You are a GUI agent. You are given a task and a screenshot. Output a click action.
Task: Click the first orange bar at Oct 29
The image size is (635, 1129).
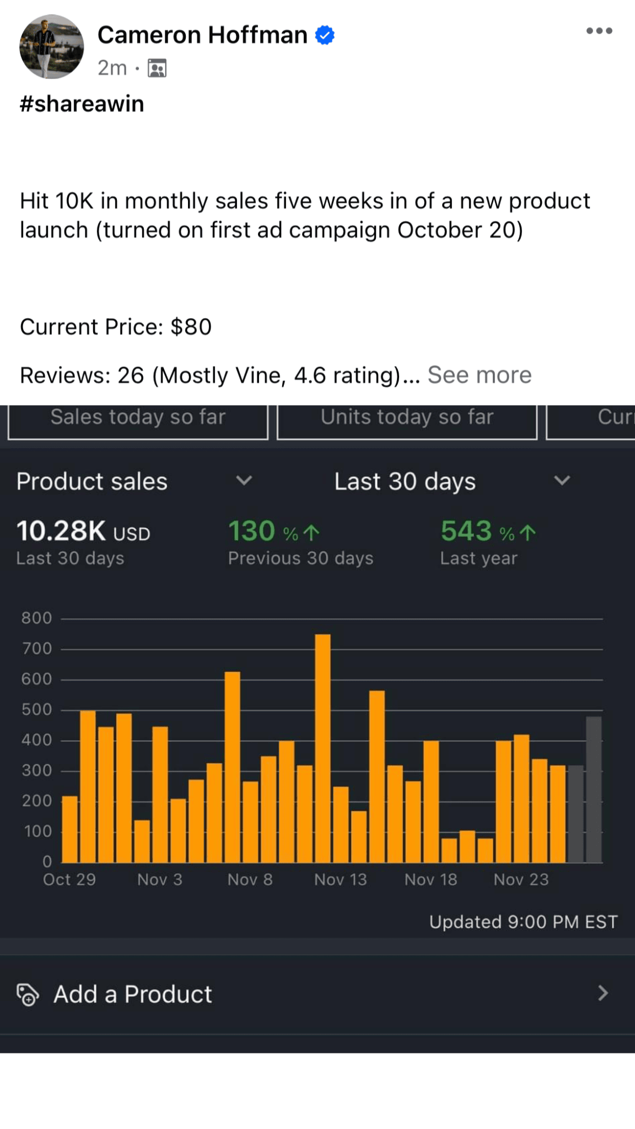point(70,829)
